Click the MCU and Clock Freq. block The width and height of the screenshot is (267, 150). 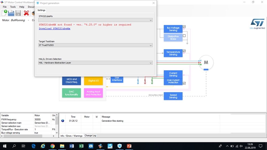coord(72,81)
